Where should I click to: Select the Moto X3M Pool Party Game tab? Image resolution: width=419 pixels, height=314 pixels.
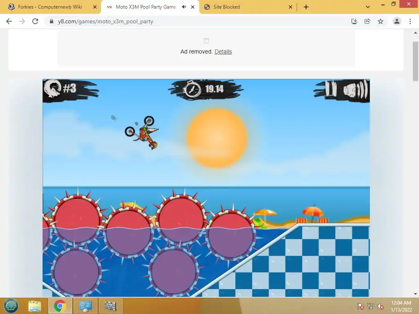click(x=146, y=7)
